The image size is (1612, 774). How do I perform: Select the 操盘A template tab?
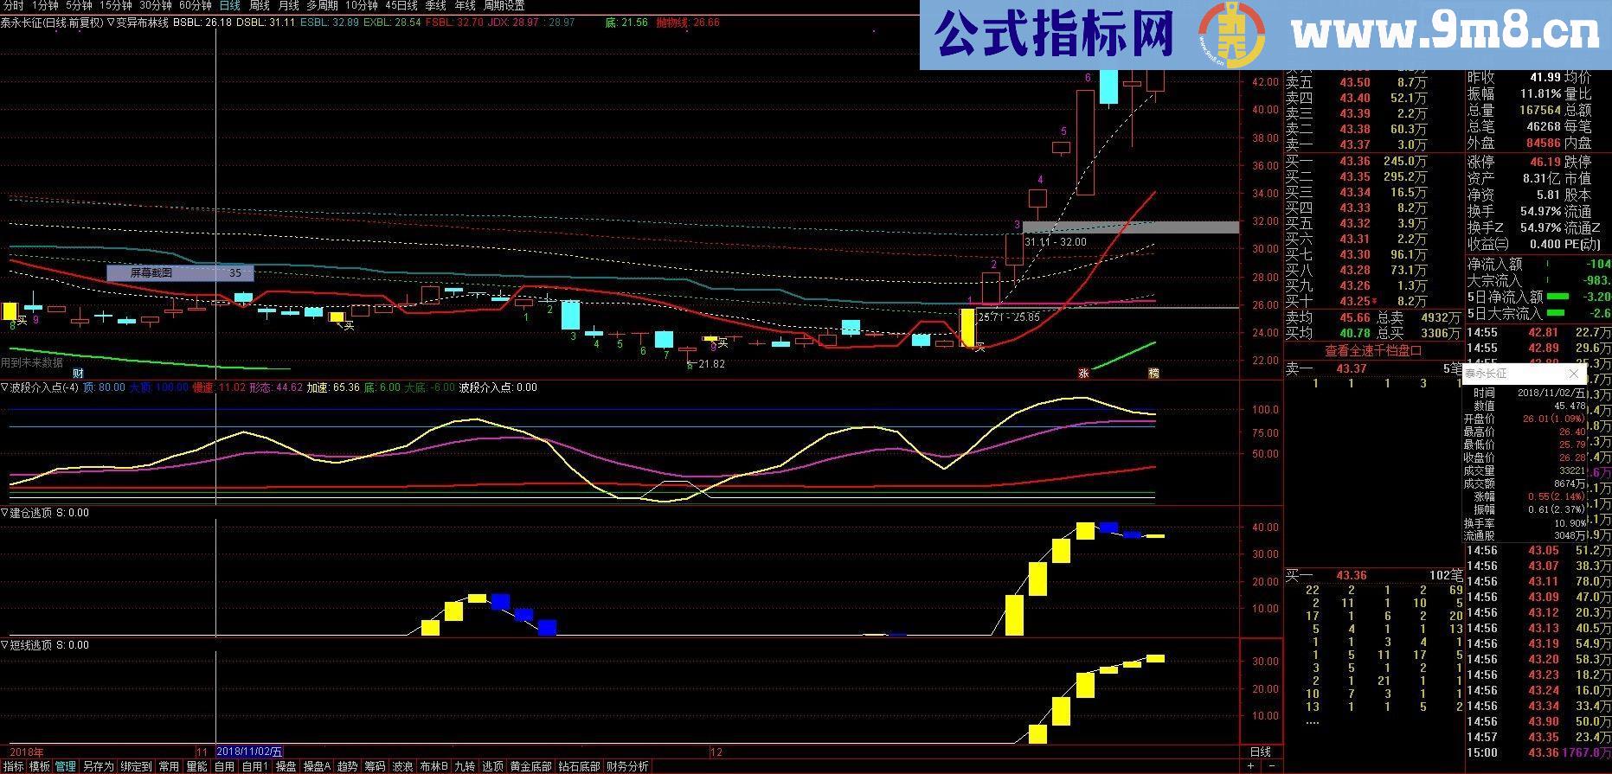click(x=317, y=767)
